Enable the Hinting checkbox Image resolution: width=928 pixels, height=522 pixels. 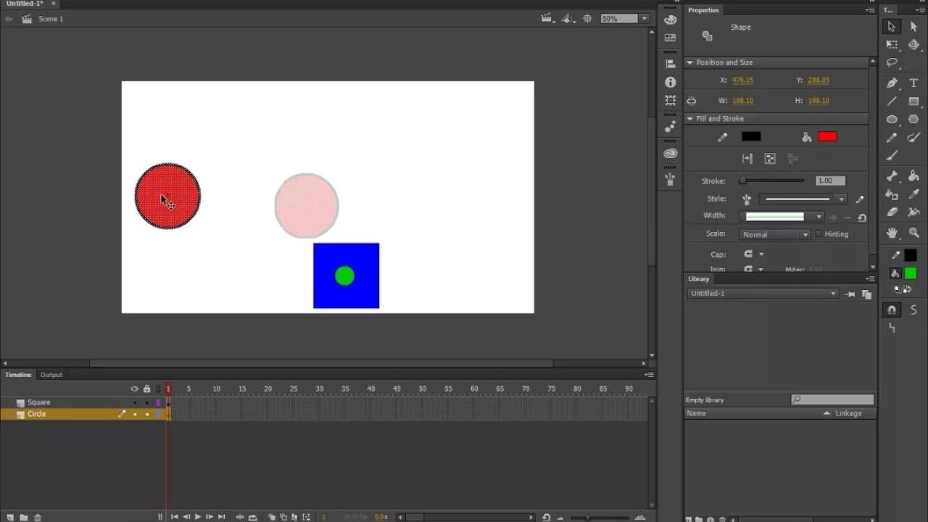[819, 234]
